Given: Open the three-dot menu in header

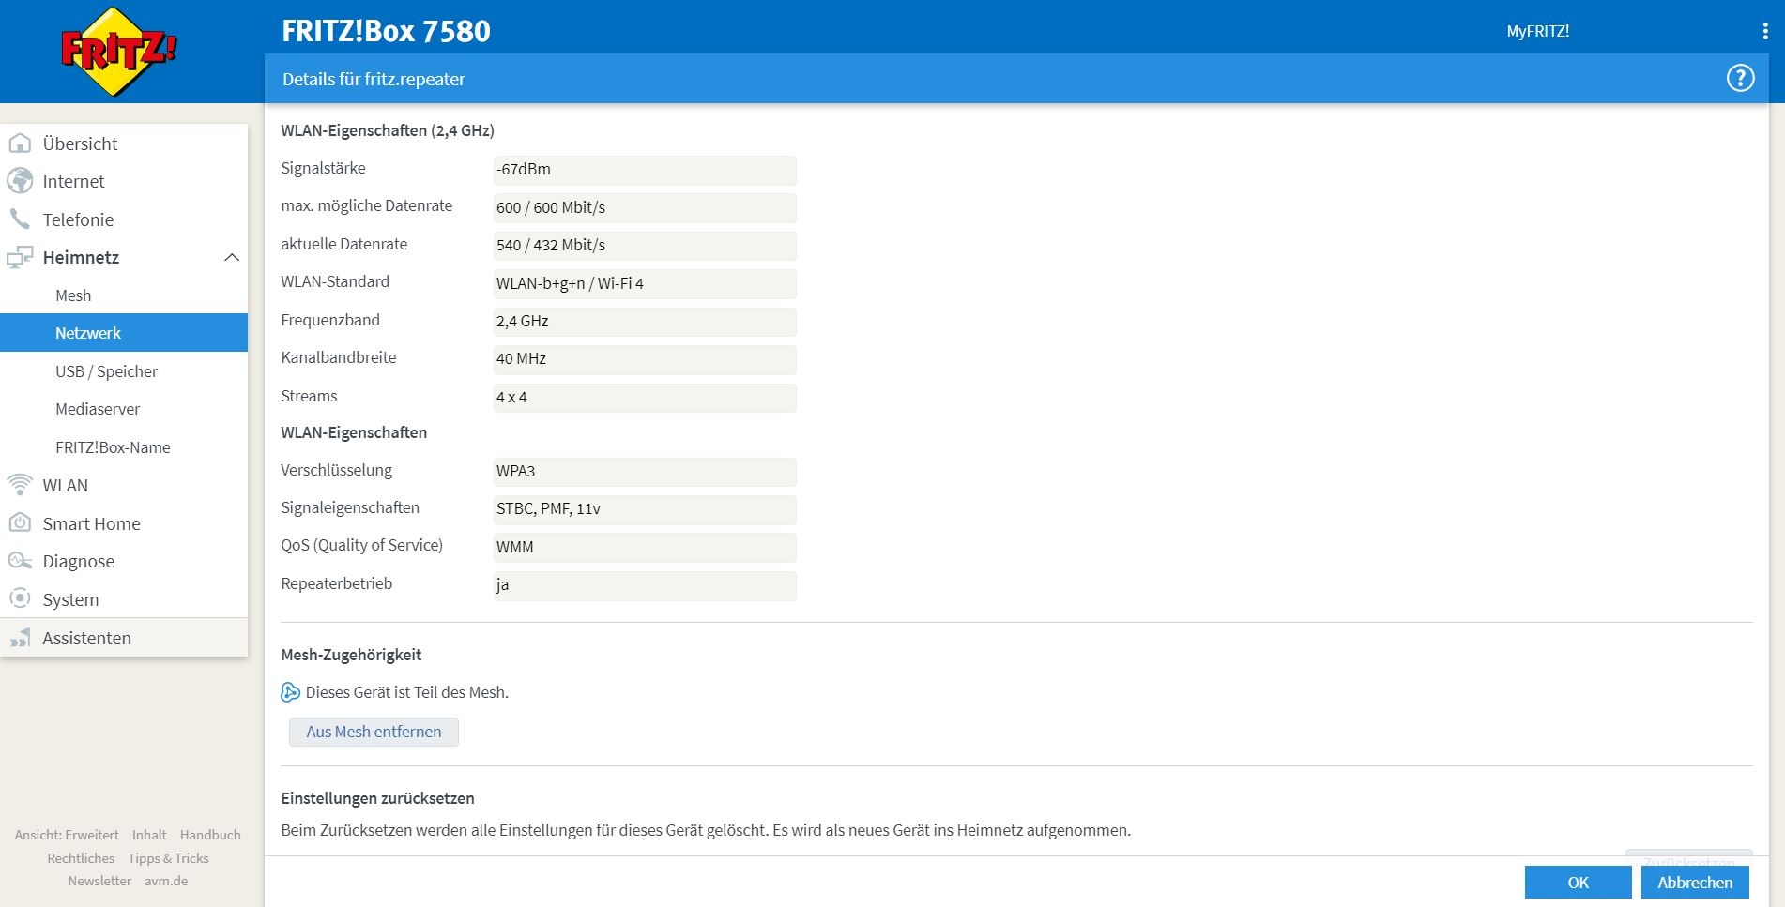Looking at the screenshot, I should [1765, 31].
